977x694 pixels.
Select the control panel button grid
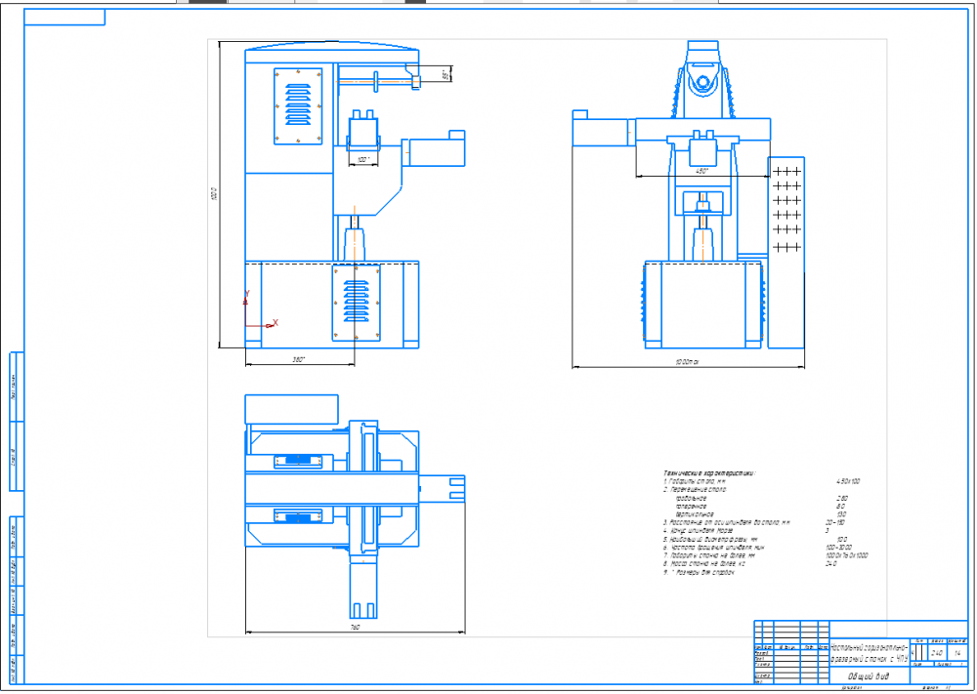(786, 207)
